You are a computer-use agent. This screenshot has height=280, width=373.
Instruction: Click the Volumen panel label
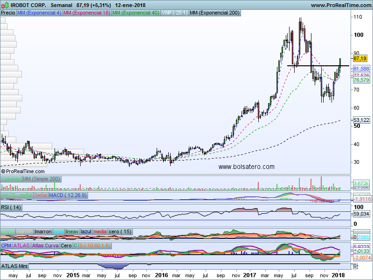(11, 179)
